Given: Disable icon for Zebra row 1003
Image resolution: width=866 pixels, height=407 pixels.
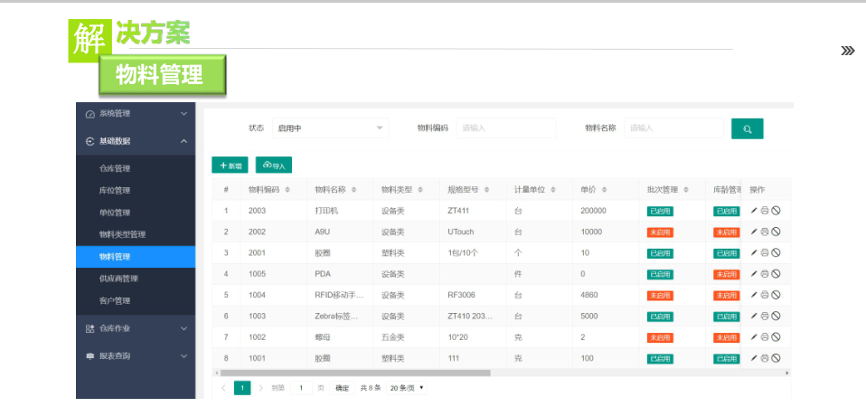Looking at the screenshot, I should coord(776,316).
